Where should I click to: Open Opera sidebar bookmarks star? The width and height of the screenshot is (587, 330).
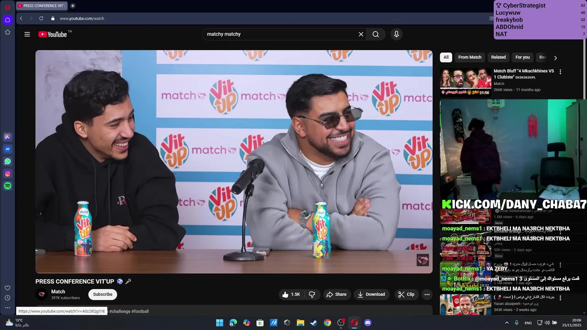click(7, 32)
